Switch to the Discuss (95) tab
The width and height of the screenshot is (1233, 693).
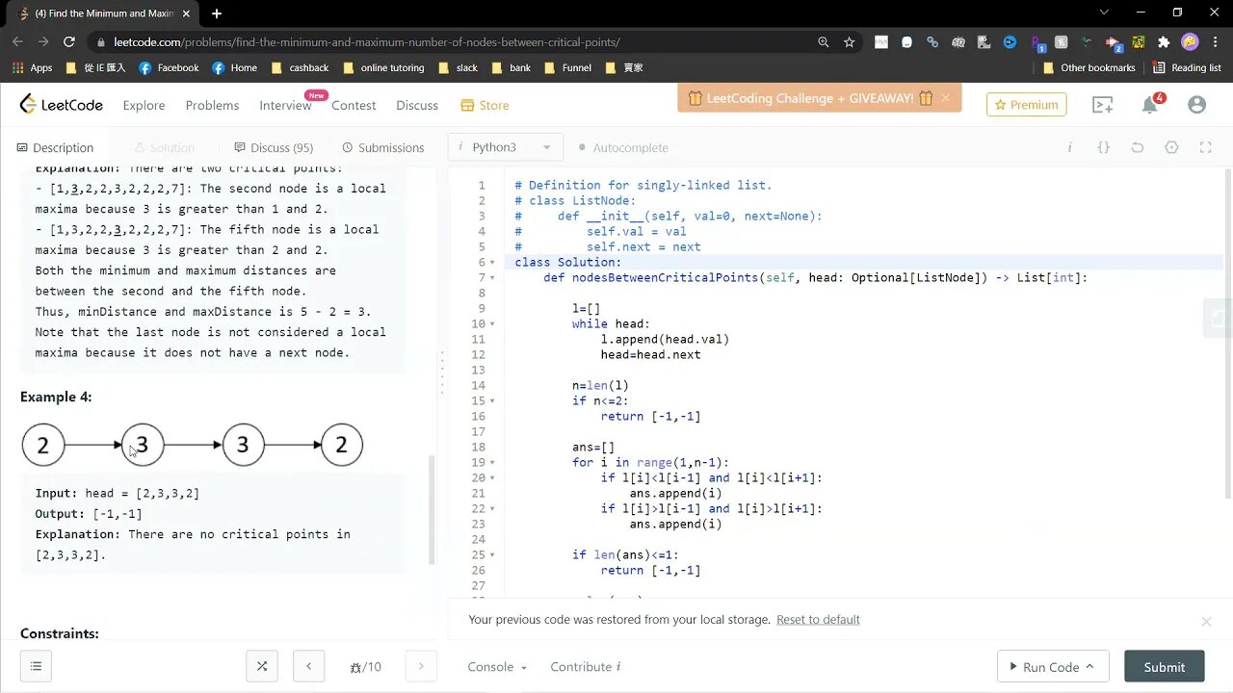point(274,147)
